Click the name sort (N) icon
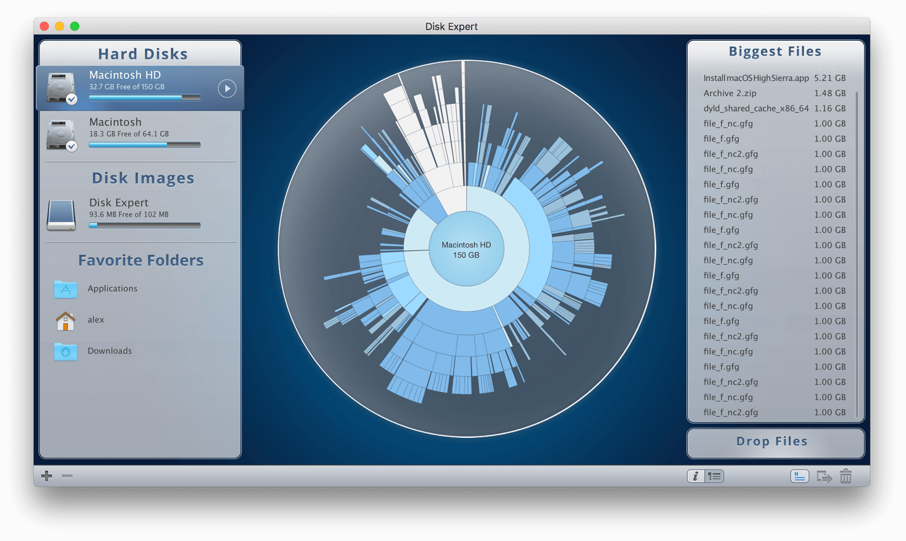 (800, 476)
